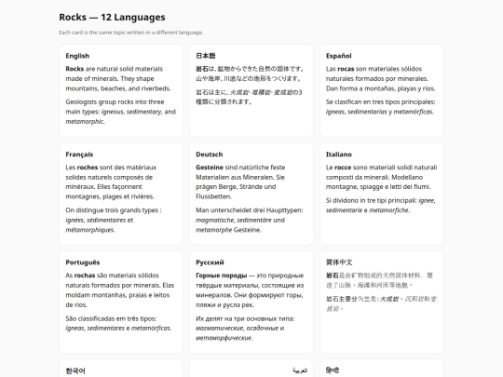Viewport: 503px width, 377px height.
Task: Select the "English" card heading
Action: (77, 56)
